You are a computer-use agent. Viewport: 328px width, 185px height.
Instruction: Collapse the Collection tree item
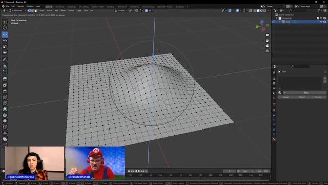click(277, 18)
